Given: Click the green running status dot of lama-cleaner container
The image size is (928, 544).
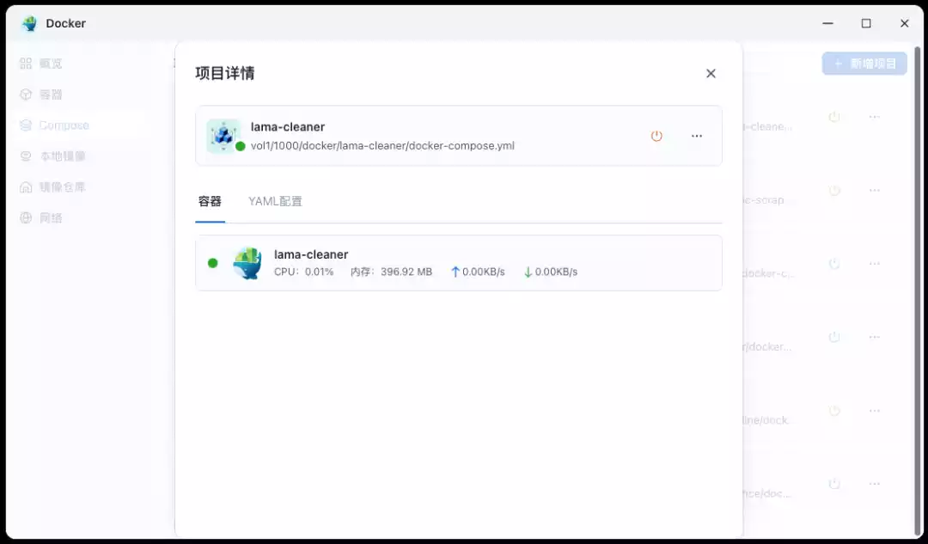Looking at the screenshot, I should point(213,263).
